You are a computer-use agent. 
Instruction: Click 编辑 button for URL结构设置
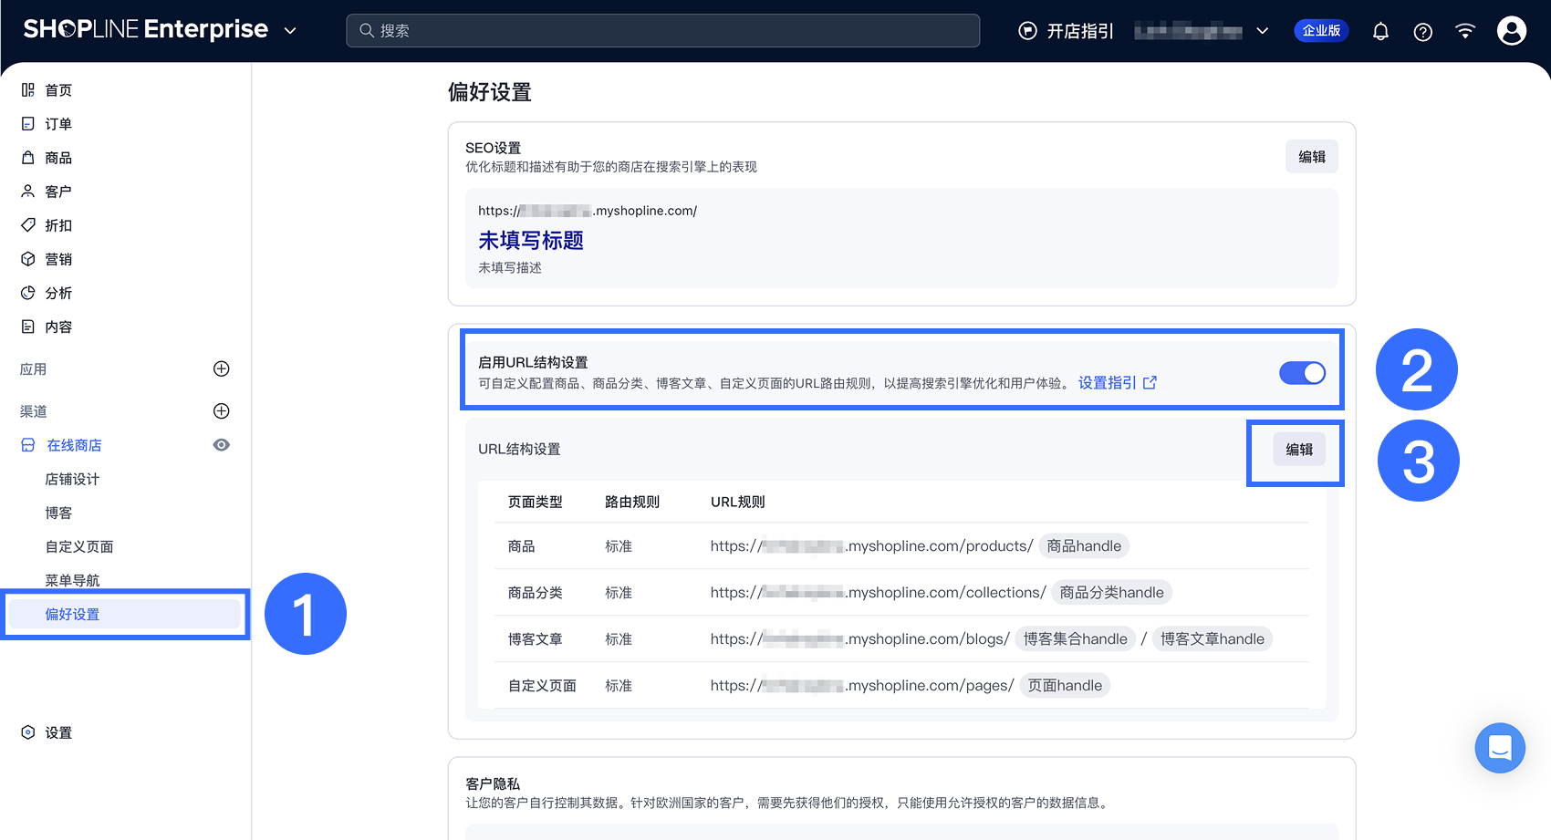(x=1298, y=450)
